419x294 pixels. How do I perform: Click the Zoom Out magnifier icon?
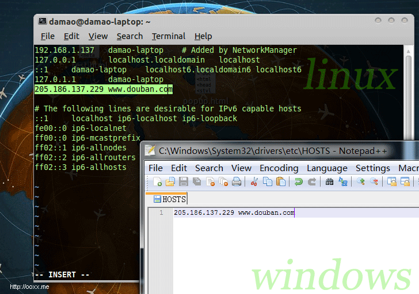pyautogui.click(x=374, y=181)
